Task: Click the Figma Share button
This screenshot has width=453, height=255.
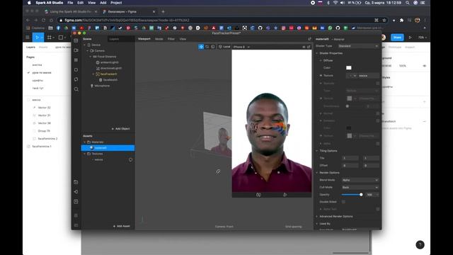Action: [x=397, y=38]
